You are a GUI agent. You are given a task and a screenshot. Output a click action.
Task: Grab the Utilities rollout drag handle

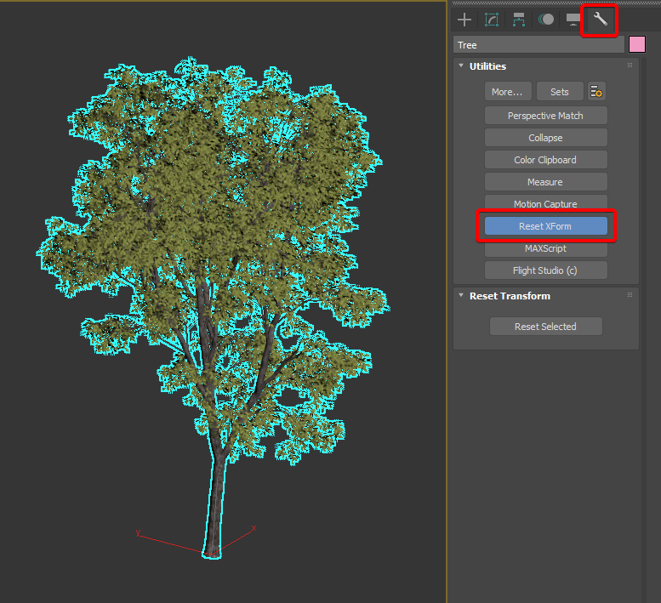630,65
